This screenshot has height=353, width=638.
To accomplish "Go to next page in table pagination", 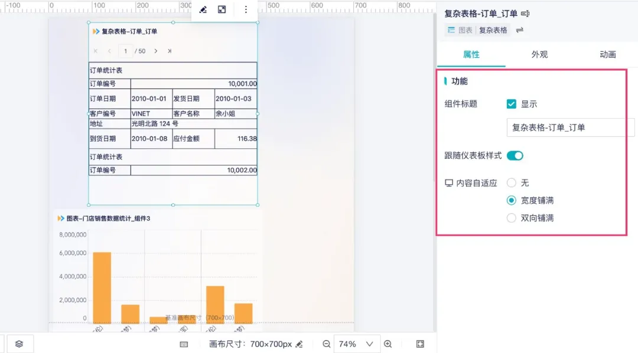I will [156, 51].
